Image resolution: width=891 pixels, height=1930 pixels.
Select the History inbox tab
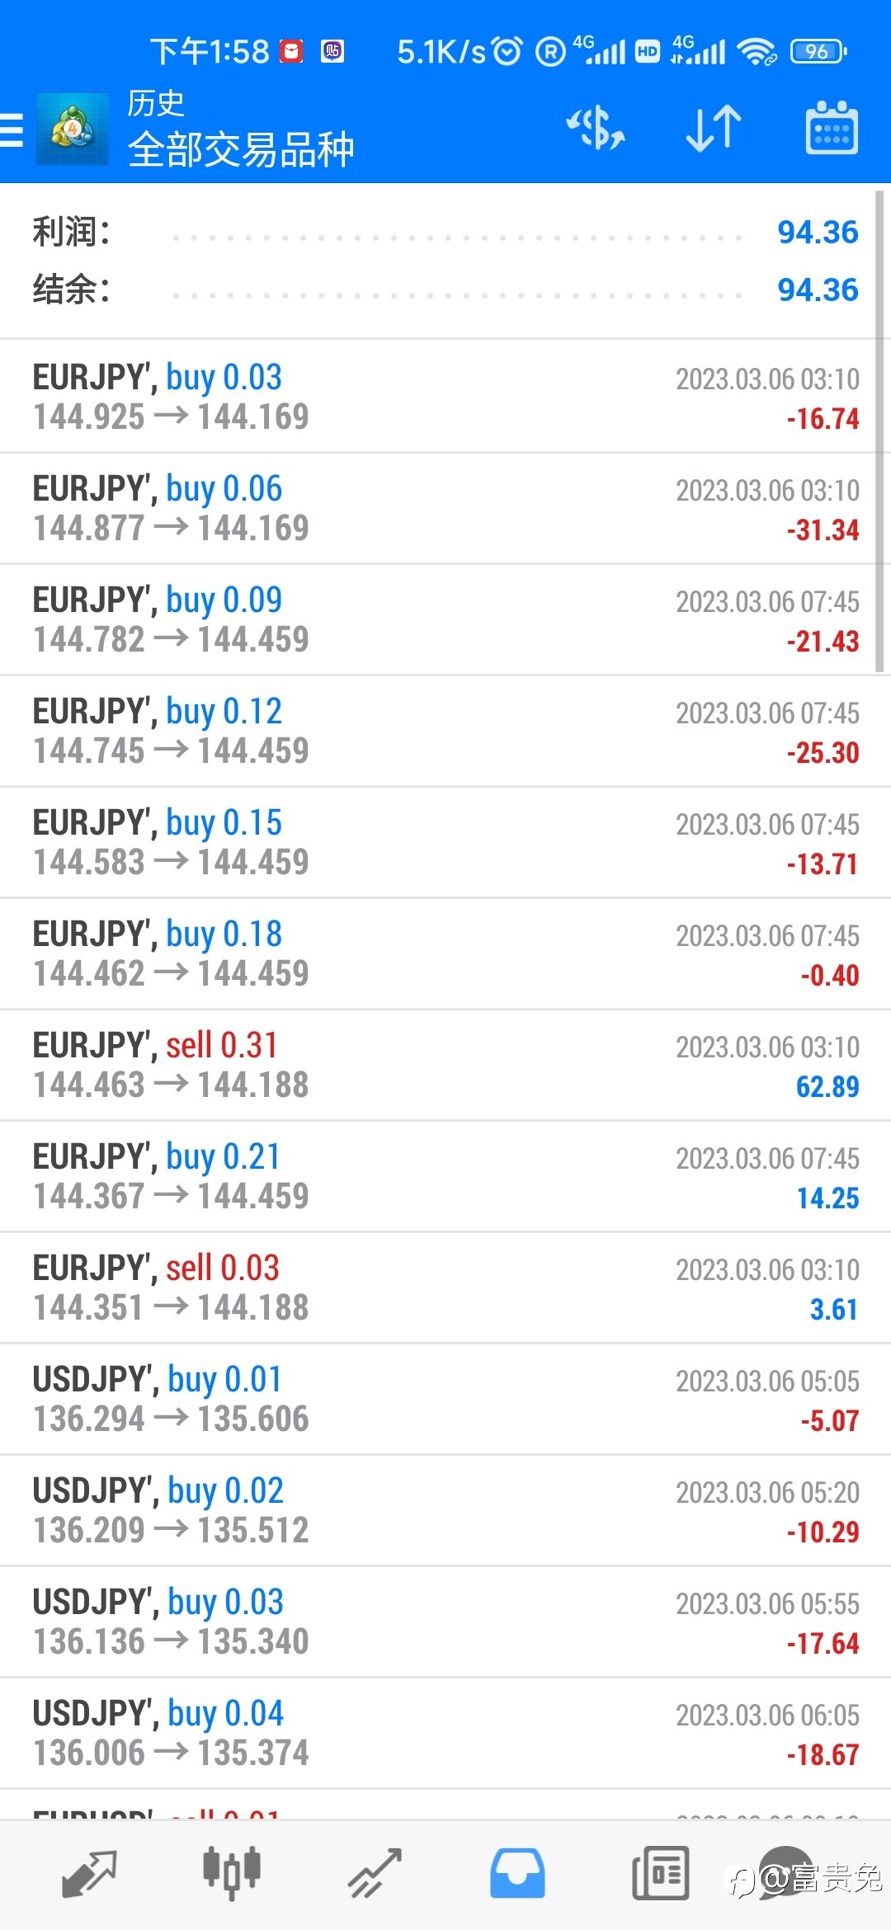(517, 1874)
